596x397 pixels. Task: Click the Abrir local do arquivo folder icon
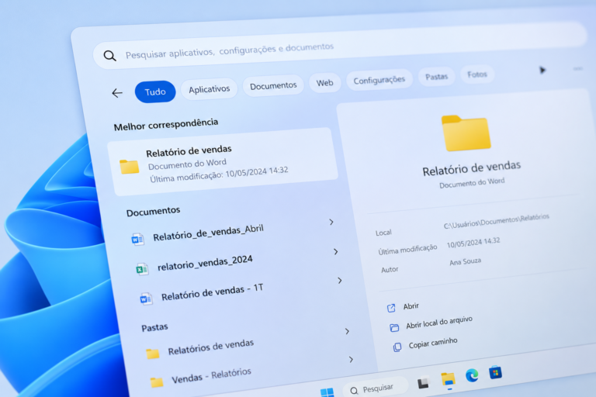[394, 327]
